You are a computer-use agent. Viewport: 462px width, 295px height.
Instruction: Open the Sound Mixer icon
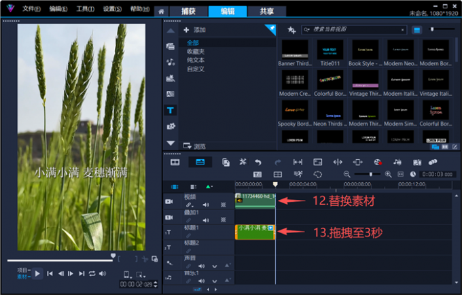397,162
